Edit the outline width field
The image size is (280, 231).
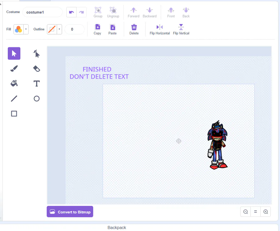[74, 29]
